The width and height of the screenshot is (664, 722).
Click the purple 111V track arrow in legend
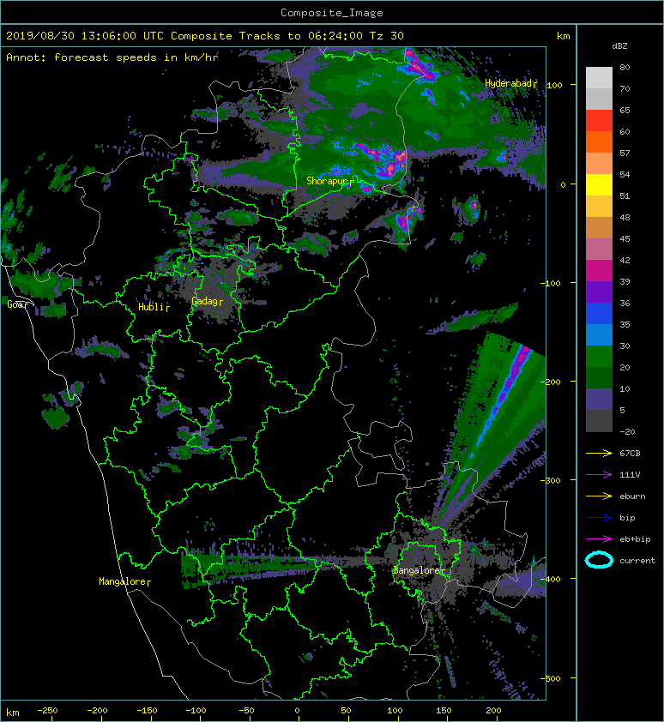599,475
